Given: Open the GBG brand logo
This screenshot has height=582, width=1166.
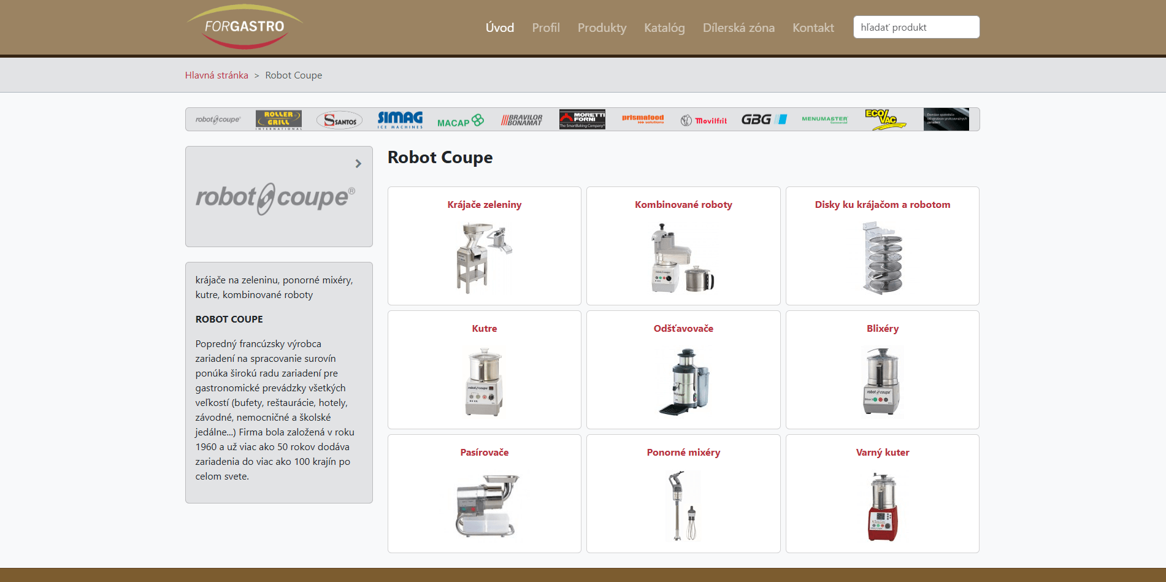Looking at the screenshot, I should point(764,120).
